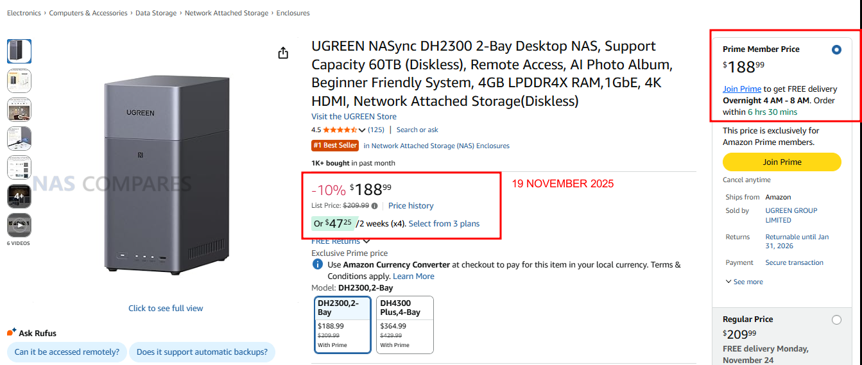Click the Search or ask input link
The image size is (862, 365).
tap(417, 130)
